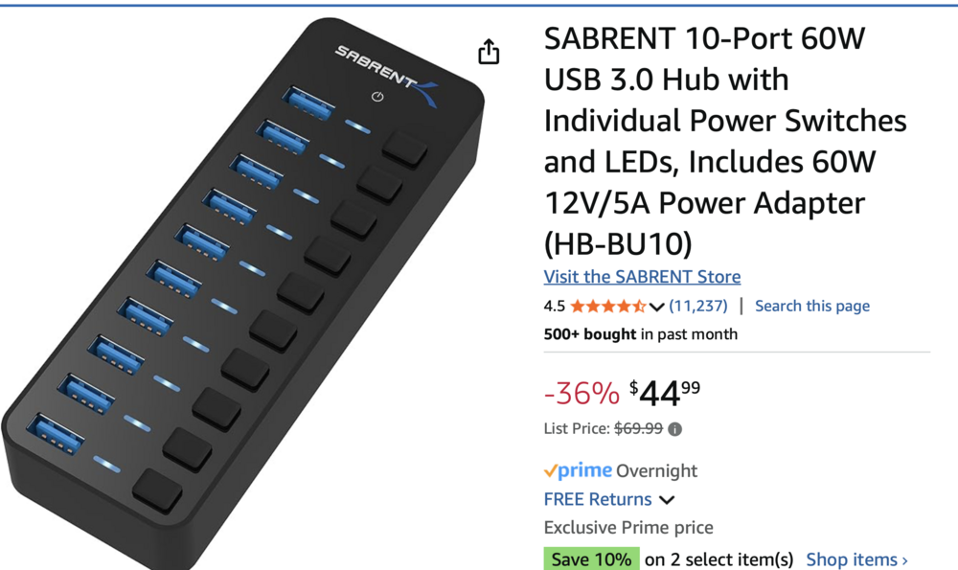
Task: Click the info icon beside the list price
Action: coord(675,429)
